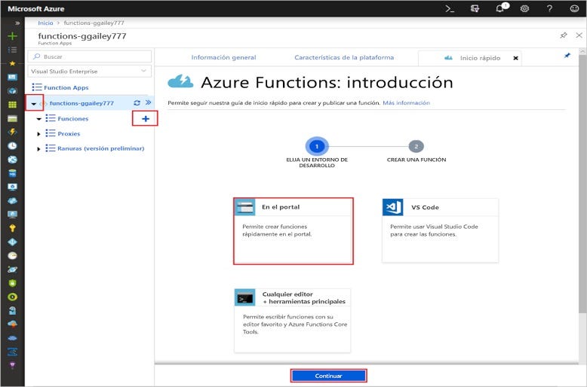Open the Visual Studio Enterprise subscription dropdown
Screen dimensions: 587x387
tap(90, 71)
